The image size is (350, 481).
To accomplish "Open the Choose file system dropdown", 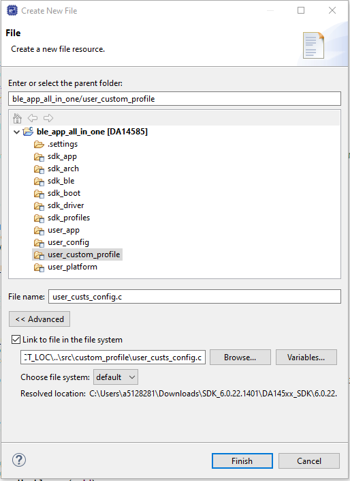I will [116, 377].
